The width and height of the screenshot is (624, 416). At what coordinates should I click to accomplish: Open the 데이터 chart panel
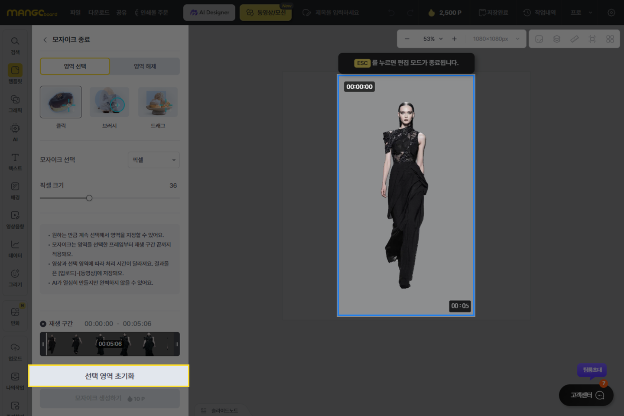coord(15,249)
